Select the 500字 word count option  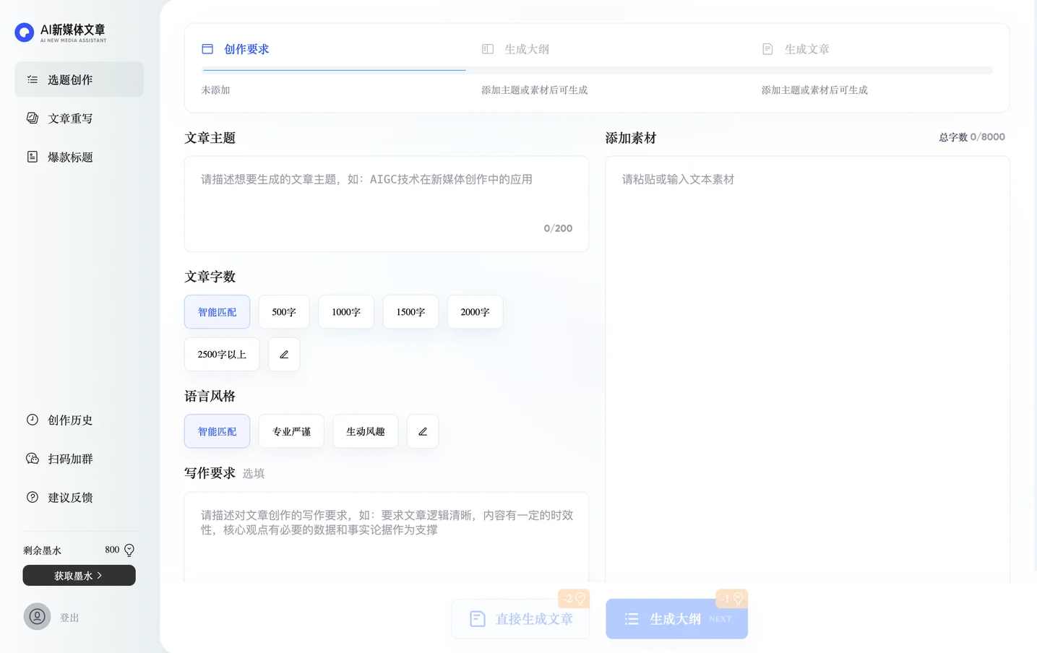[x=283, y=311]
